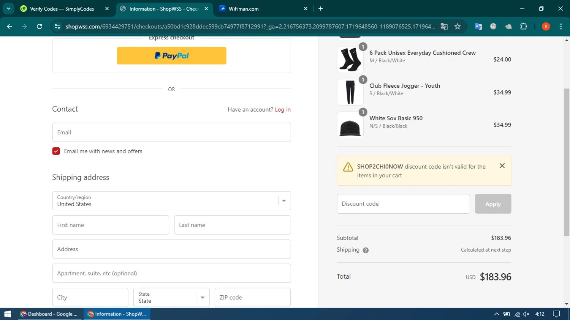This screenshot has height=320, width=570.
Task: Click the First name field
Action: coord(111,225)
